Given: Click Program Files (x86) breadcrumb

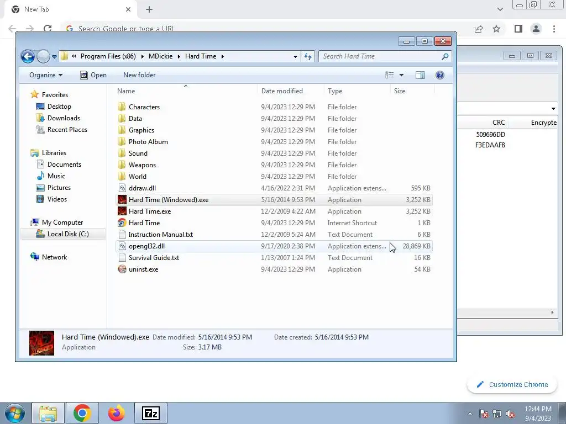Looking at the screenshot, I should click(108, 56).
